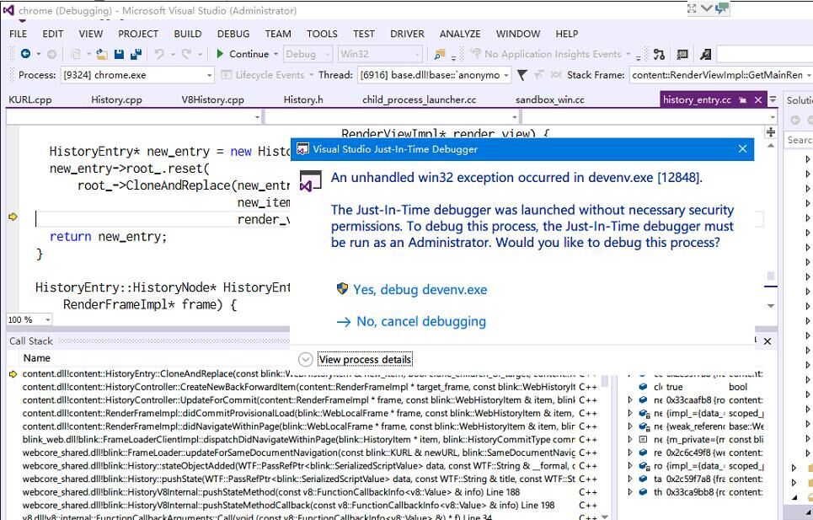The width and height of the screenshot is (813, 520).
Task: Click the shield icon beside Yes, debug devenv.exe
Action: (x=342, y=288)
